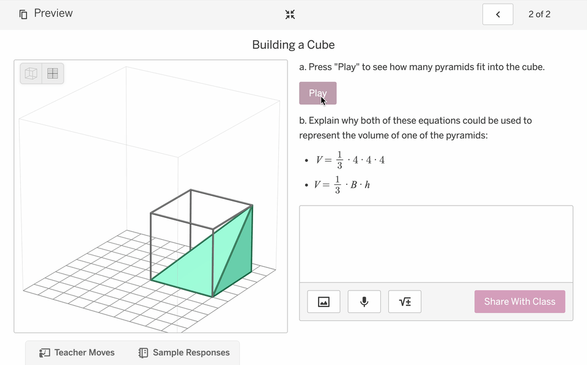Start audio recording with the microphone icon
Screen dimensions: 587x365
pos(364,302)
